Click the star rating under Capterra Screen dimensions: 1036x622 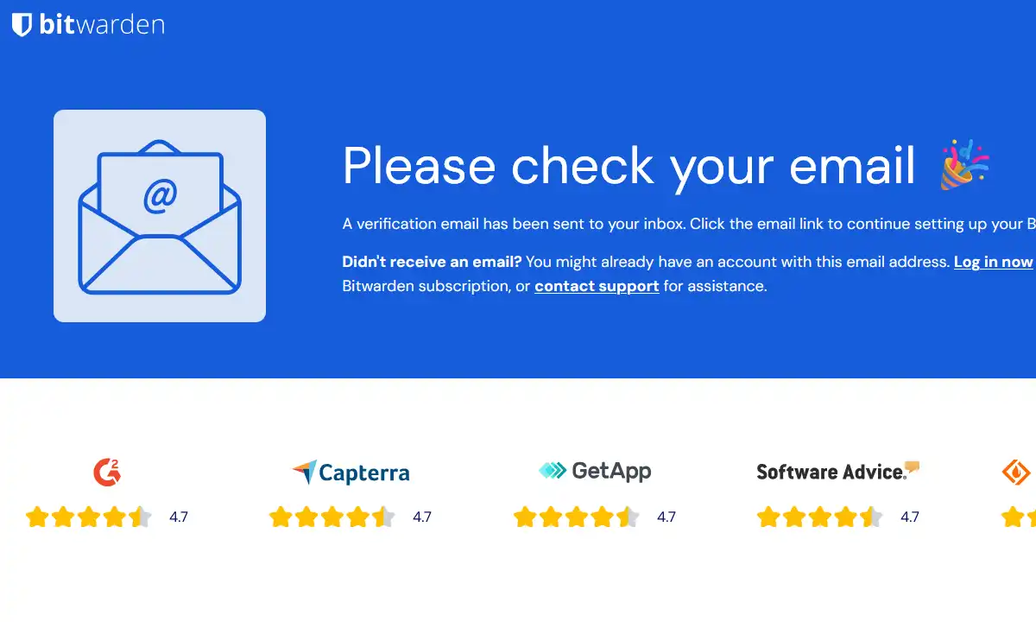[332, 517]
